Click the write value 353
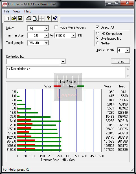This screenshot has width=136, height=174. click(x=111, y=92)
